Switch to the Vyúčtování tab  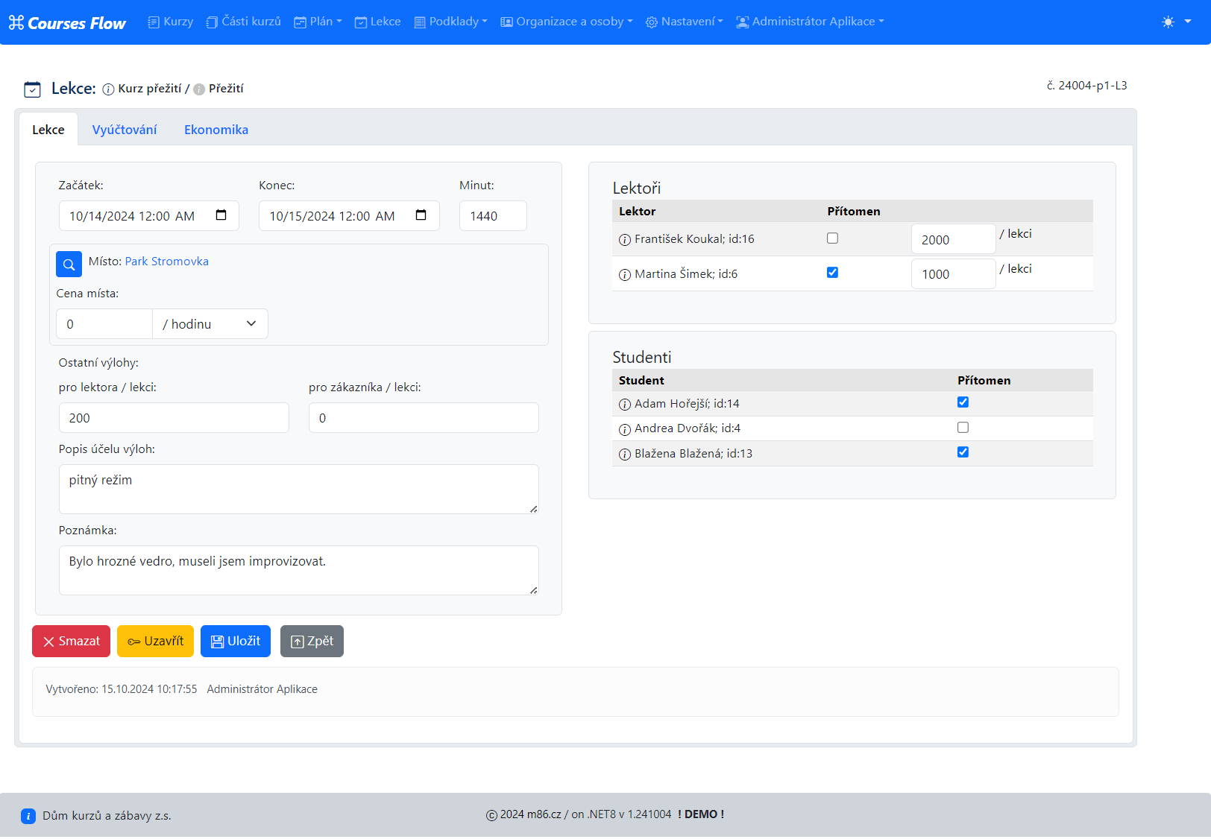click(125, 130)
